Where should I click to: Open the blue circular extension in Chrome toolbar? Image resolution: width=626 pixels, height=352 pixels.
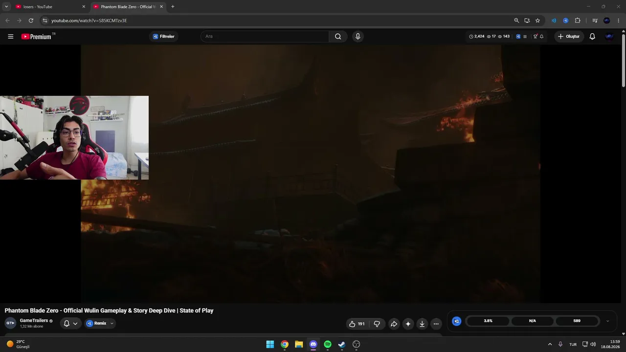pyautogui.click(x=565, y=21)
